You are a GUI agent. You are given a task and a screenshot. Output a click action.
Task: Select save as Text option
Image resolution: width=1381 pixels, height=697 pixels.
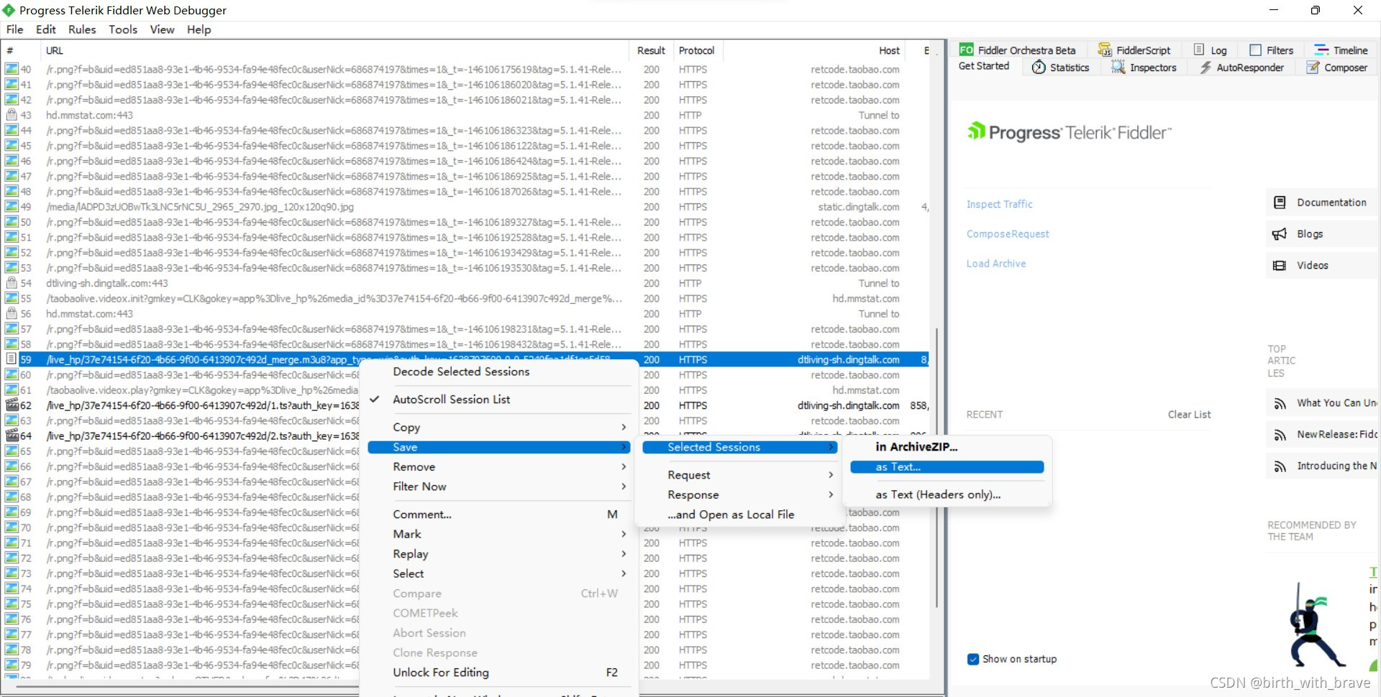947,467
